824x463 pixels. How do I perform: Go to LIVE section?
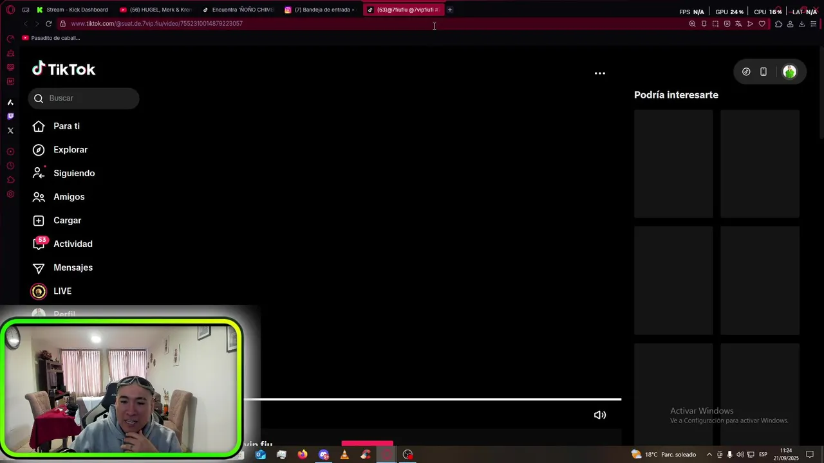[51, 291]
